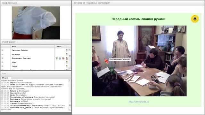Screen dimensions: 205x115
Task: Click Борис's message 'Спасибо!'
Action: point(21,93)
